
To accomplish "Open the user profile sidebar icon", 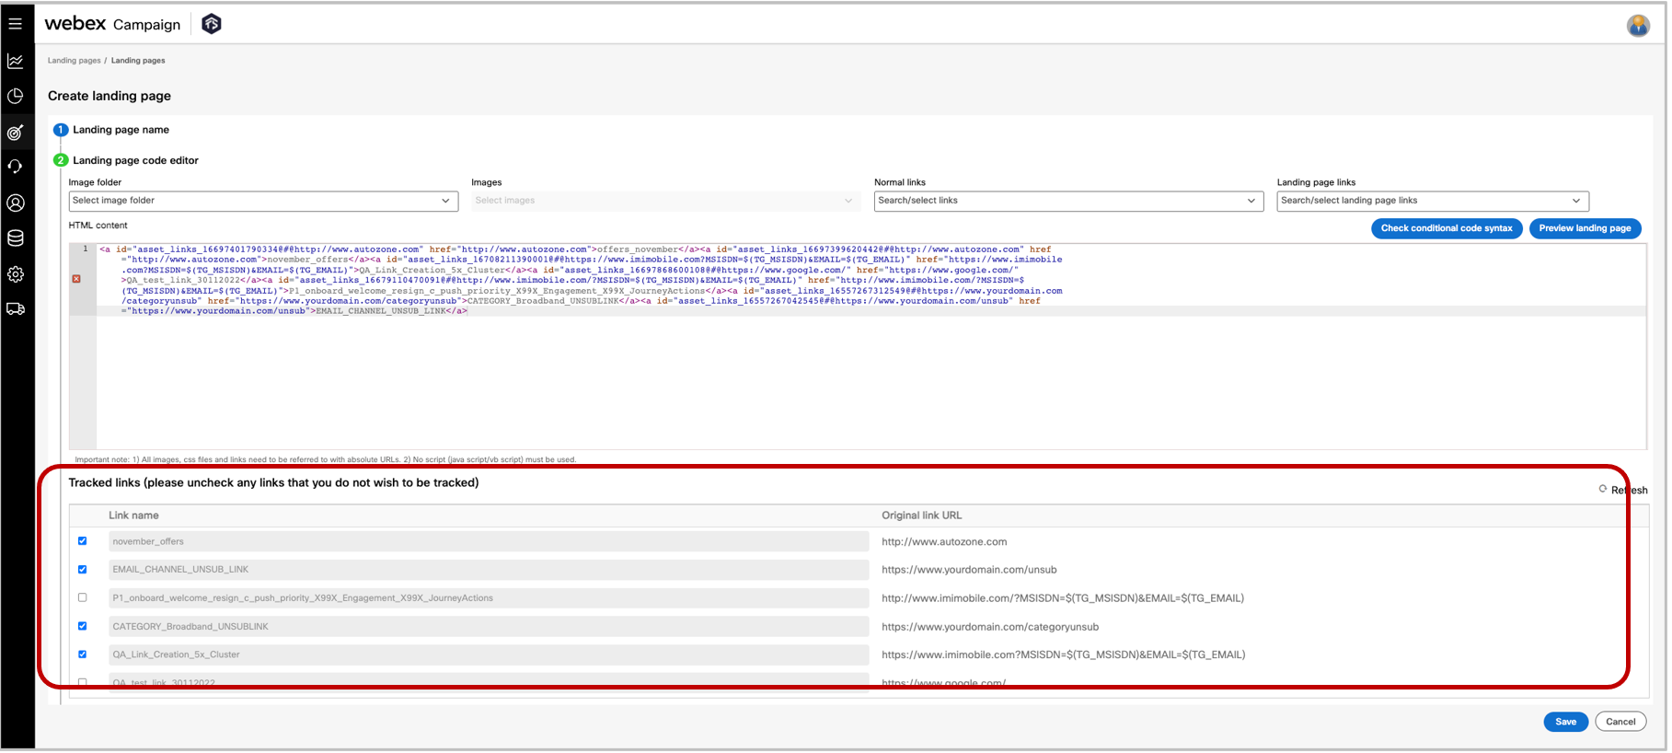I will point(16,203).
